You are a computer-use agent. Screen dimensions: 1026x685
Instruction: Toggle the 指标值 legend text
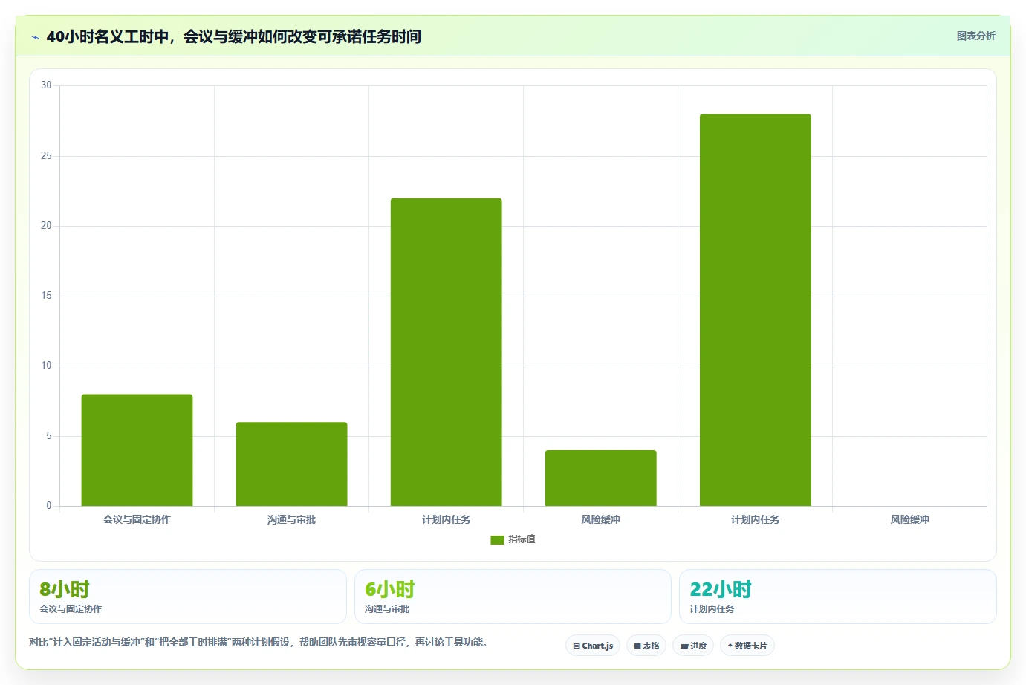click(522, 539)
